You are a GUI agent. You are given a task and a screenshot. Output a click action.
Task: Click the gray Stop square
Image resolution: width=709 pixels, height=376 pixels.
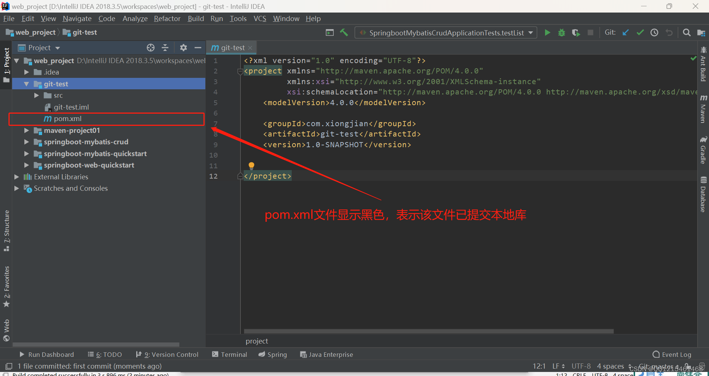click(590, 33)
